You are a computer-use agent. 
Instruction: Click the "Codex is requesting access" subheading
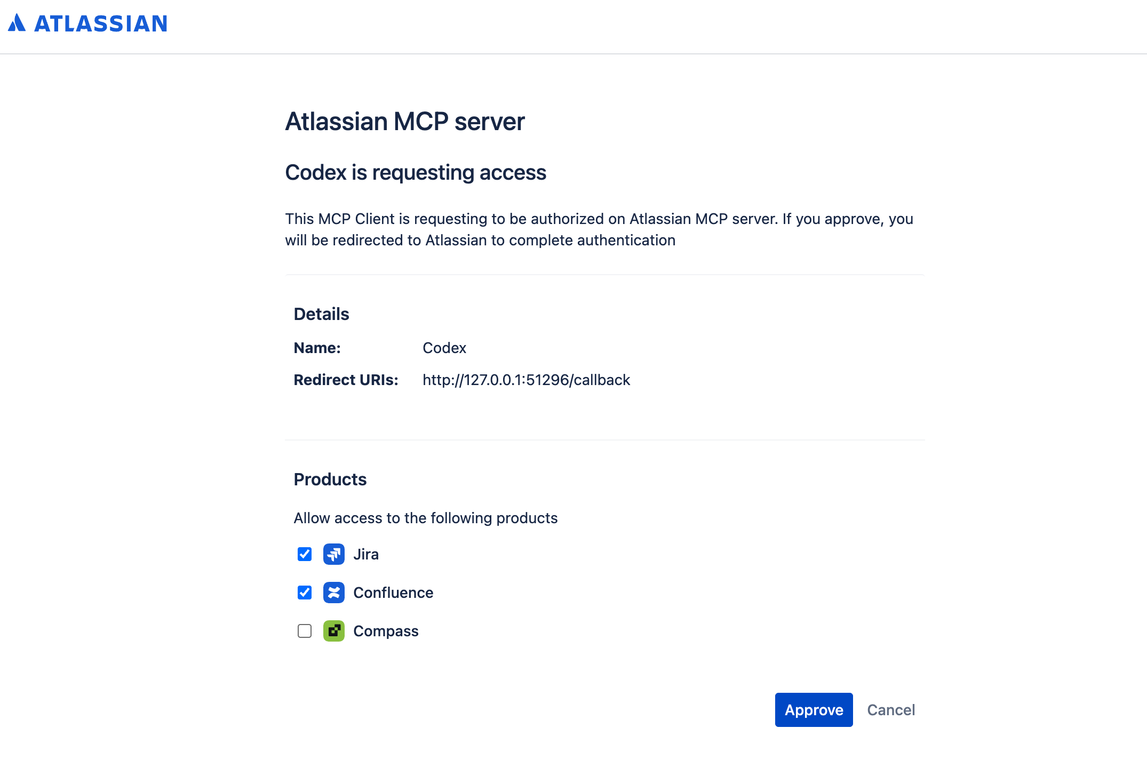click(x=416, y=172)
